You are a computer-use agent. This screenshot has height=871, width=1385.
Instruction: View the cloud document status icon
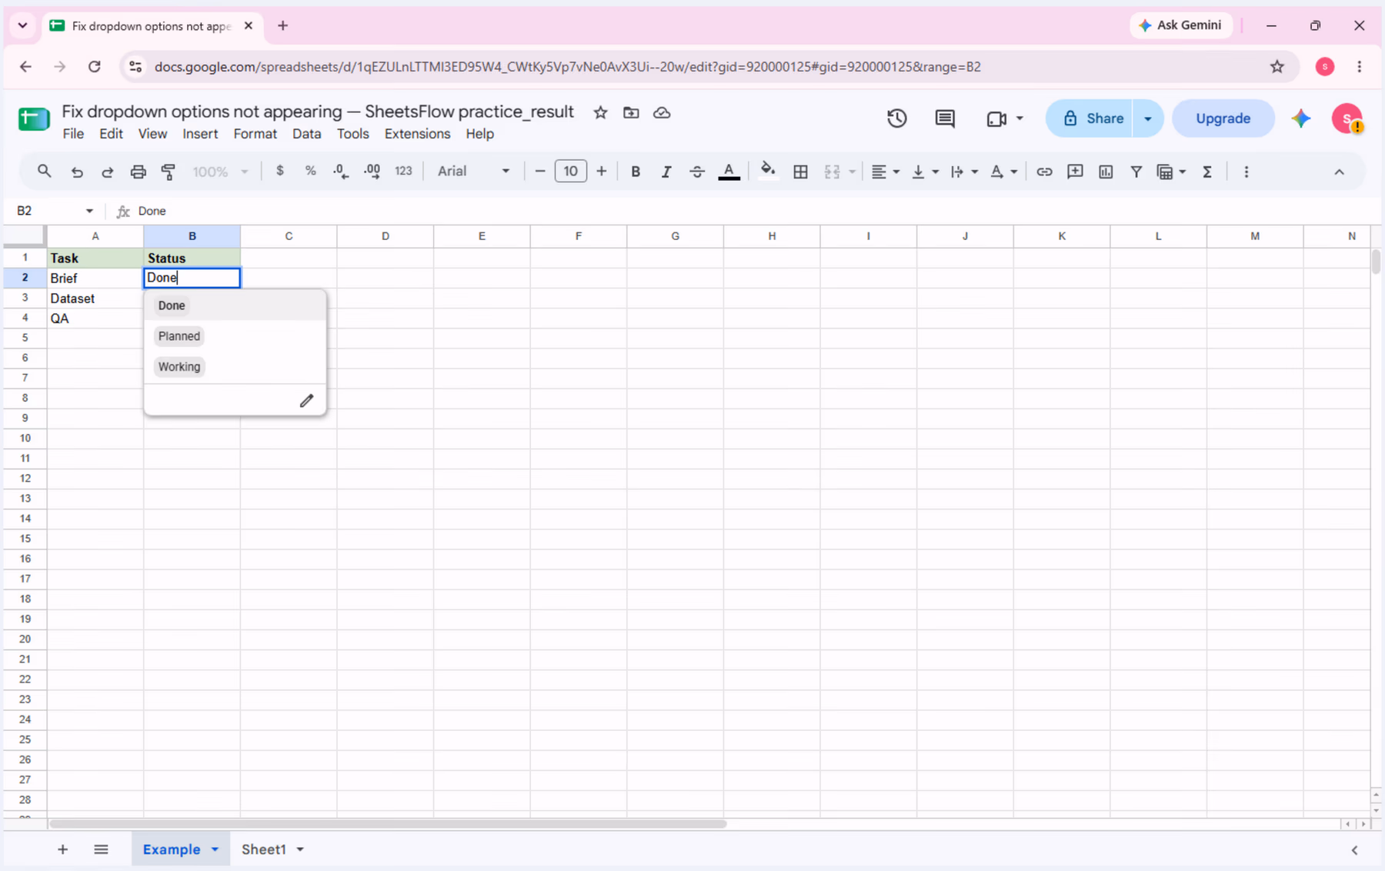pos(662,112)
